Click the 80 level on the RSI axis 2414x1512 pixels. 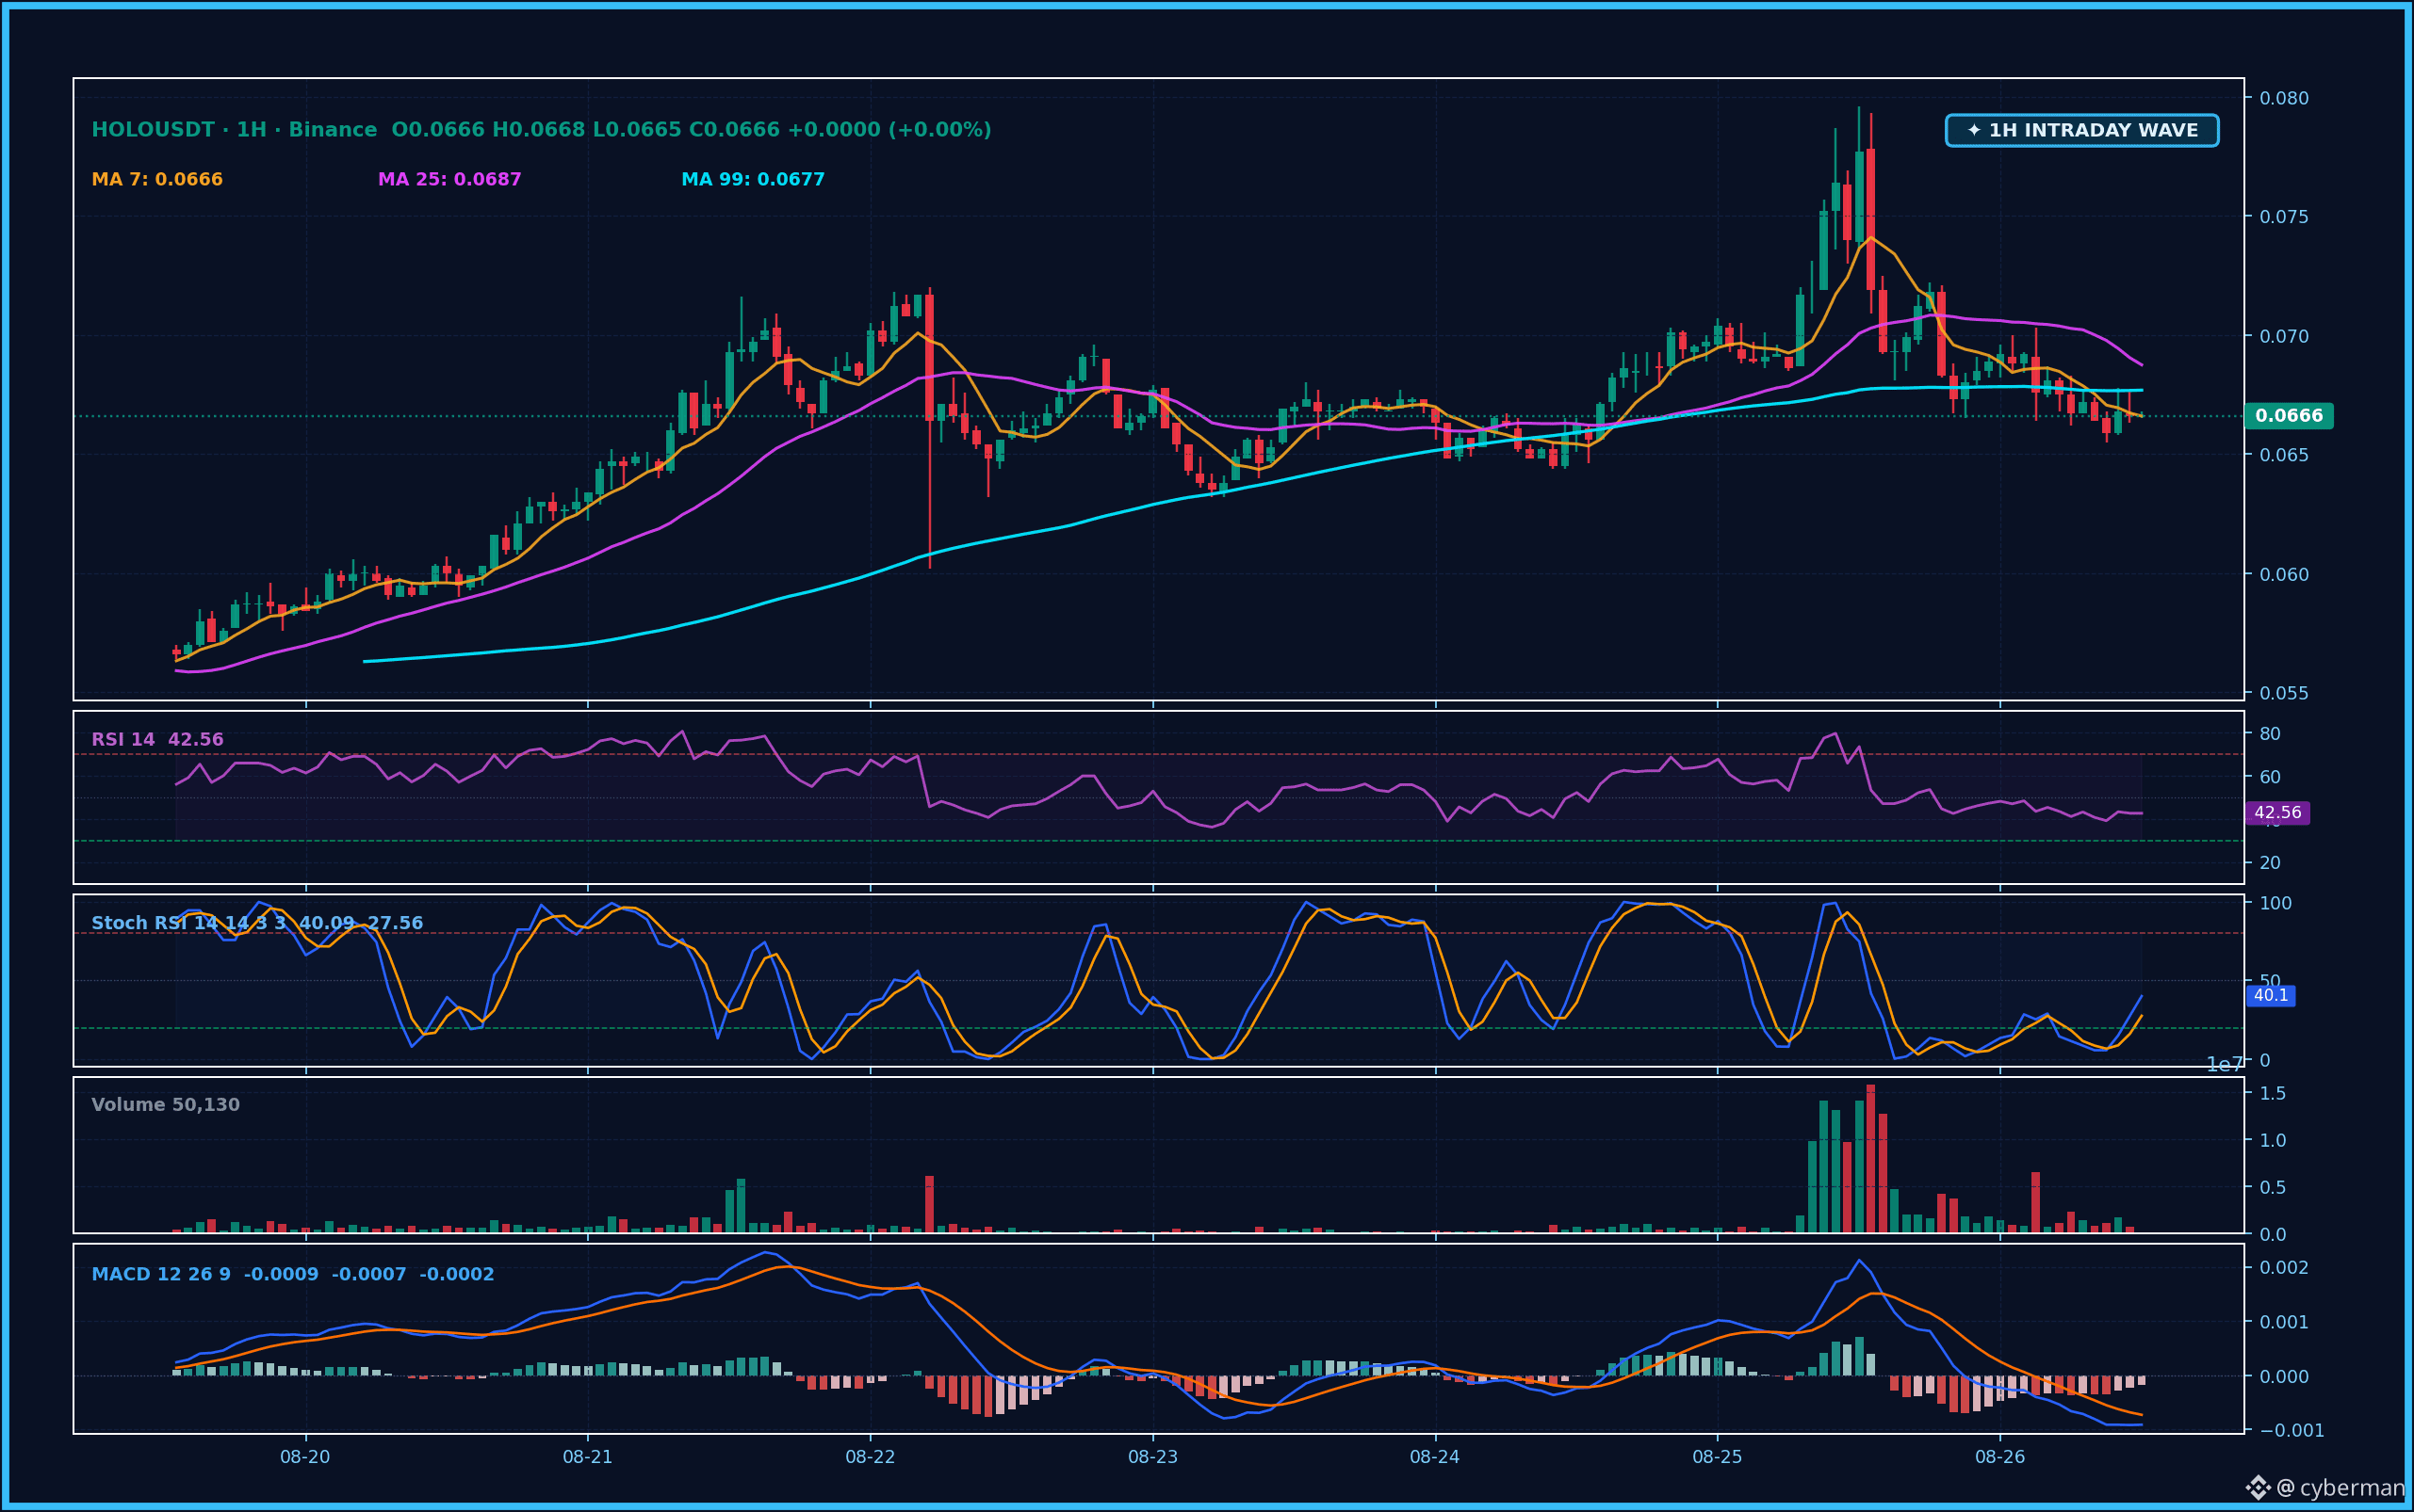click(2270, 734)
